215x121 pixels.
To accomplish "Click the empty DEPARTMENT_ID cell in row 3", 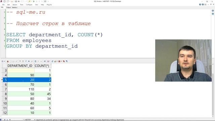I will click(x=21, y=70).
